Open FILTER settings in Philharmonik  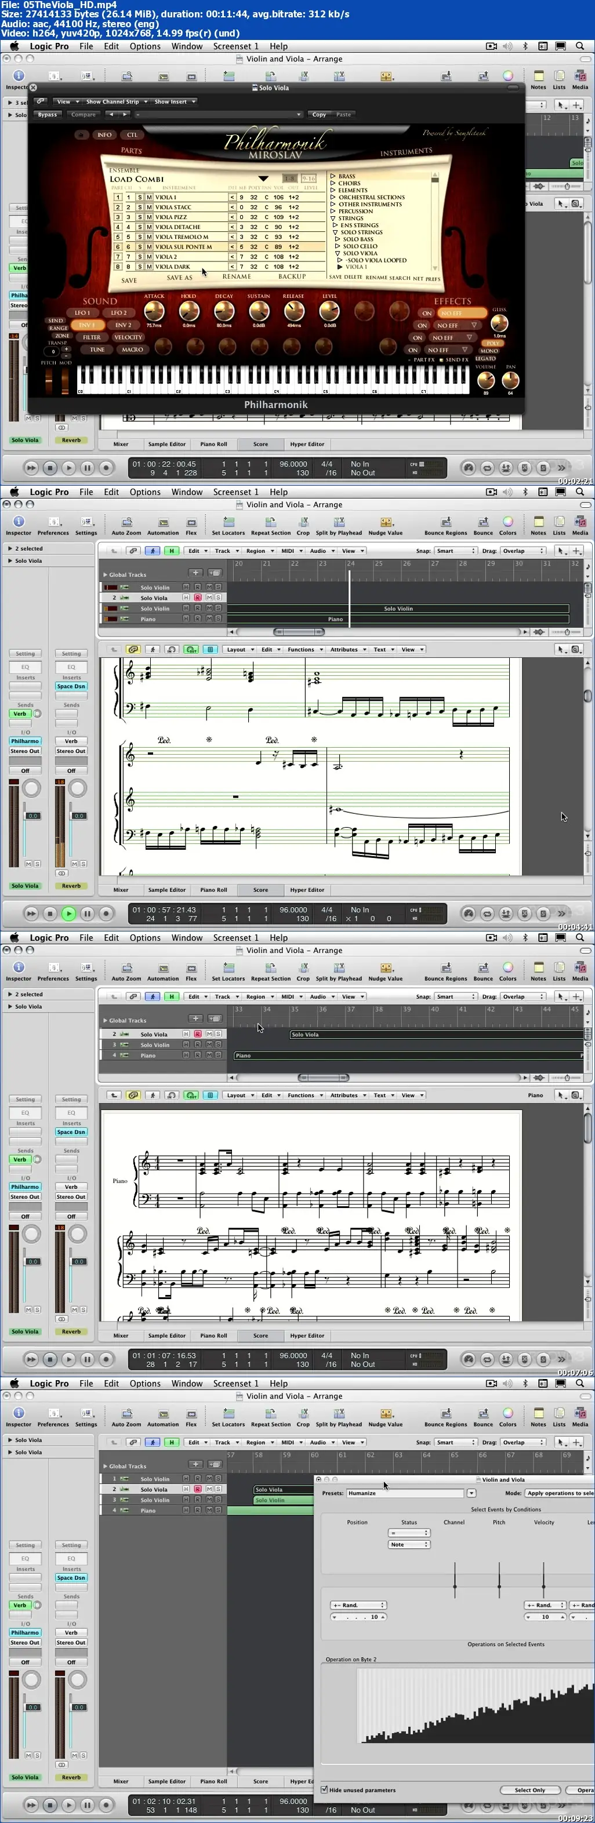click(92, 337)
